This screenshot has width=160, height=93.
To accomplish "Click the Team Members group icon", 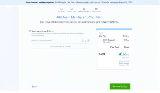I will [30, 31].
